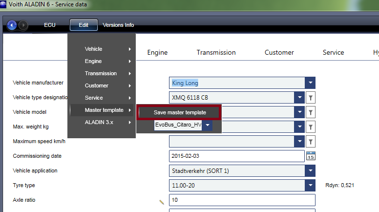Open the Vehicle type designation dropdown arrow

[299, 98]
